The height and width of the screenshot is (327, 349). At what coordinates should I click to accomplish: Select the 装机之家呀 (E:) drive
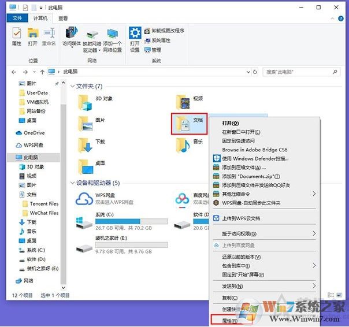click(x=122, y=244)
